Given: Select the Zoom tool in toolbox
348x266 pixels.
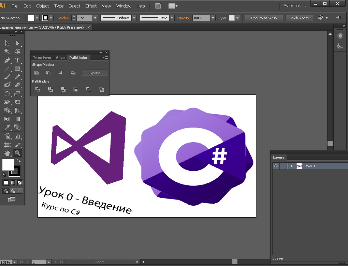Looking at the screenshot, I should pos(17,153).
